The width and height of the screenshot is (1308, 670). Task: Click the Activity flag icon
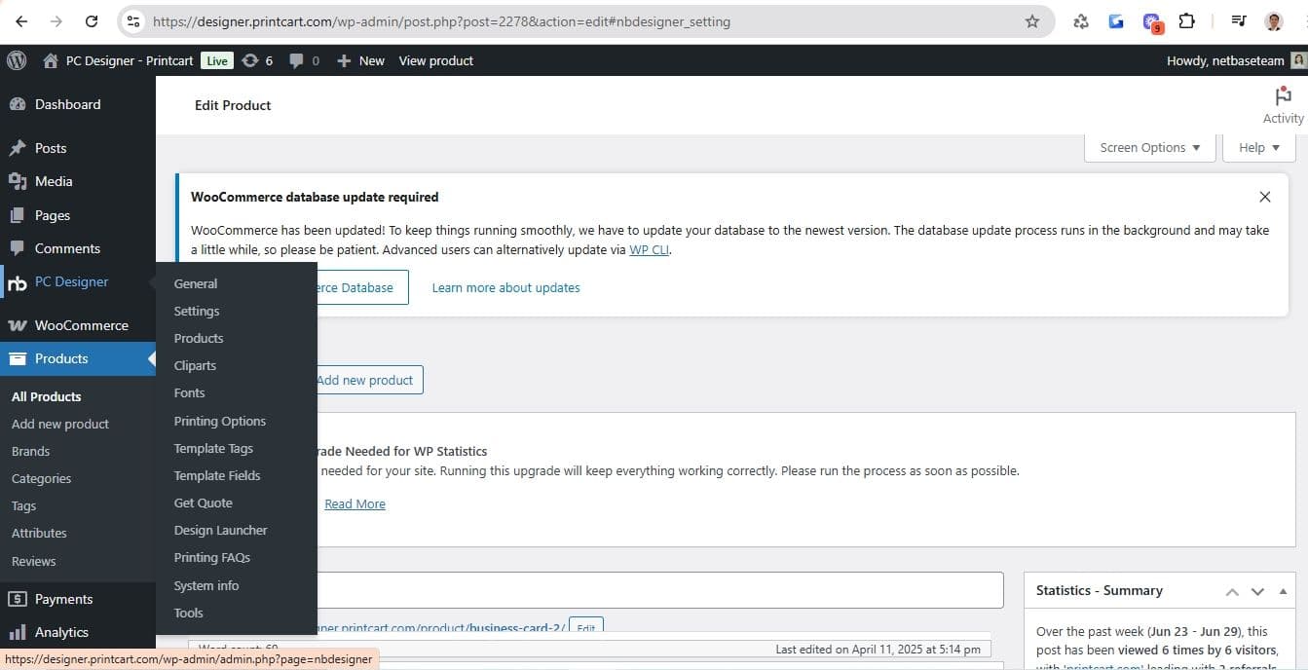point(1283,96)
